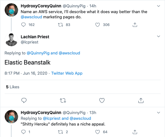Expand options chevron on Lachlan Priest's tweet
This screenshot has width=165, height=137.
(x=158, y=36)
